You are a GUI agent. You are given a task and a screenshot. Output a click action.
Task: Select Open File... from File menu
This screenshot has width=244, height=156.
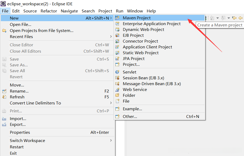20,25
